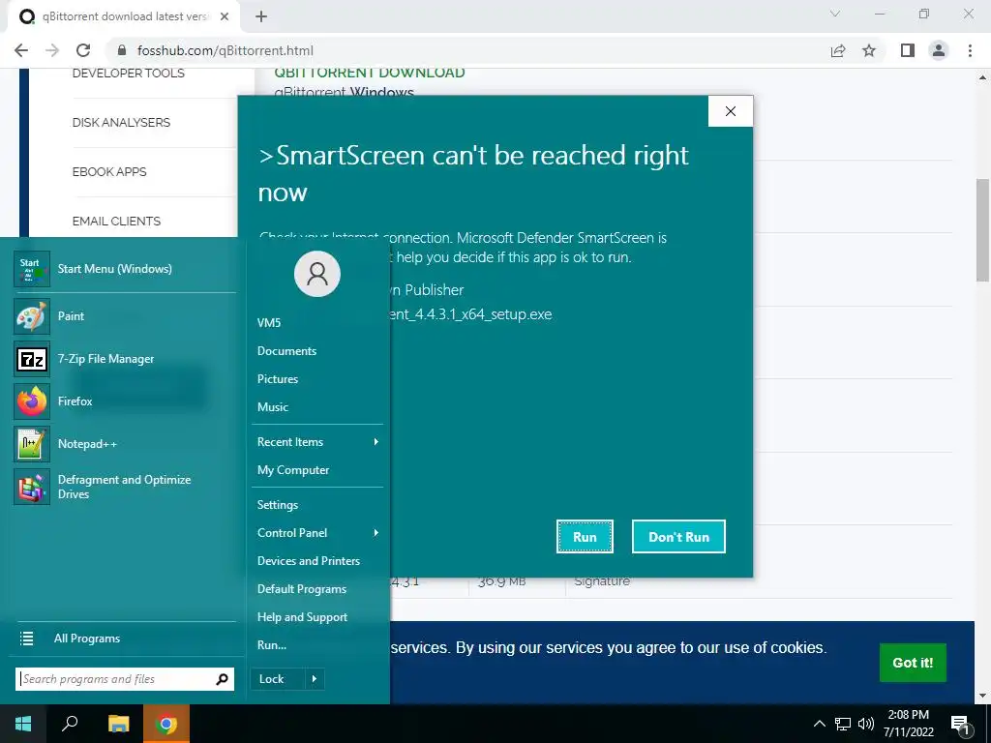Click the volume speaker tray icon
Image resolution: width=991 pixels, height=743 pixels.
tap(866, 724)
